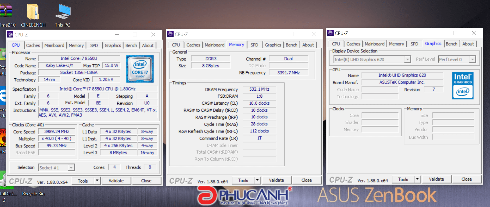Open About tab in middle CPU-Z window
490x207 pixels.
coord(308,45)
